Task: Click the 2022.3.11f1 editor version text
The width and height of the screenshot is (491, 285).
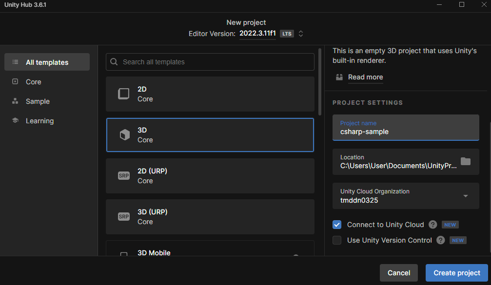Action: point(257,33)
